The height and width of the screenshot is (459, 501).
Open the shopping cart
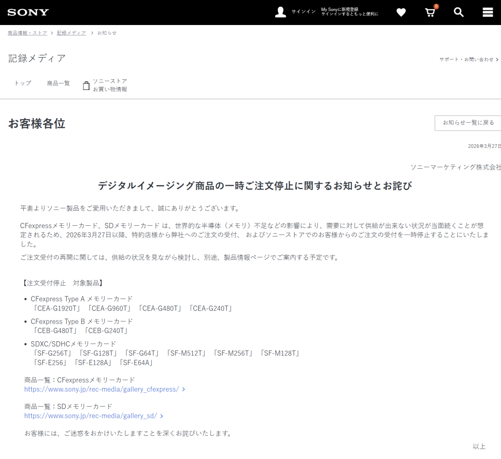(430, 13)
